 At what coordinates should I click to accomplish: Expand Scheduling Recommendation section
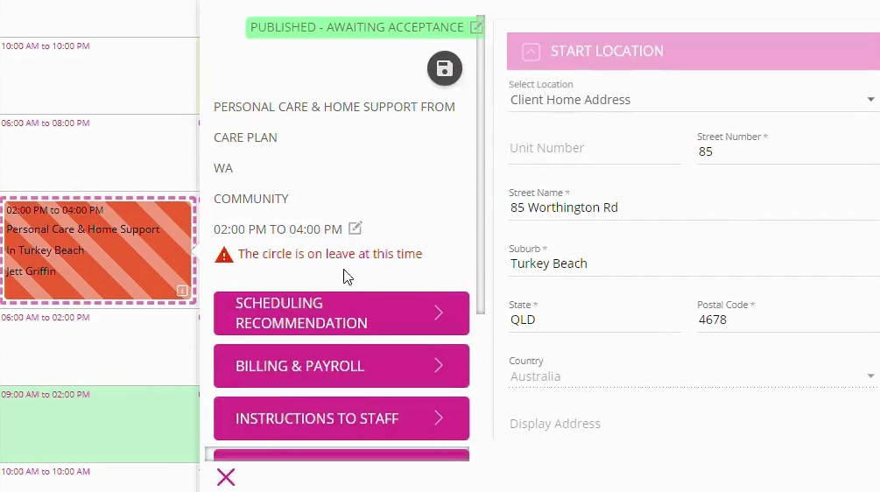point(341,313)
